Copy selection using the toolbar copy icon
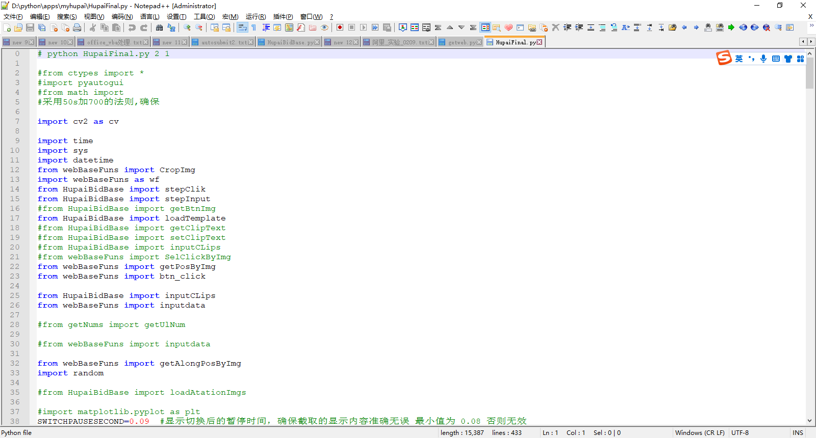The height and width of the screenshot is (438, 816). (x=105, y=28)
